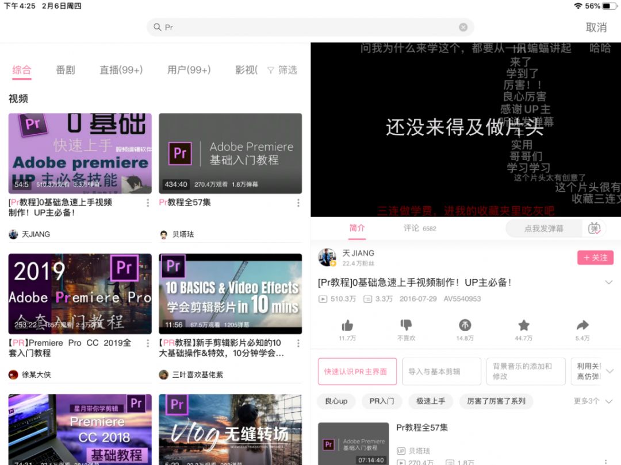Favorite the video with star icon
621x465 pixels.
click(x=524, y=325)
